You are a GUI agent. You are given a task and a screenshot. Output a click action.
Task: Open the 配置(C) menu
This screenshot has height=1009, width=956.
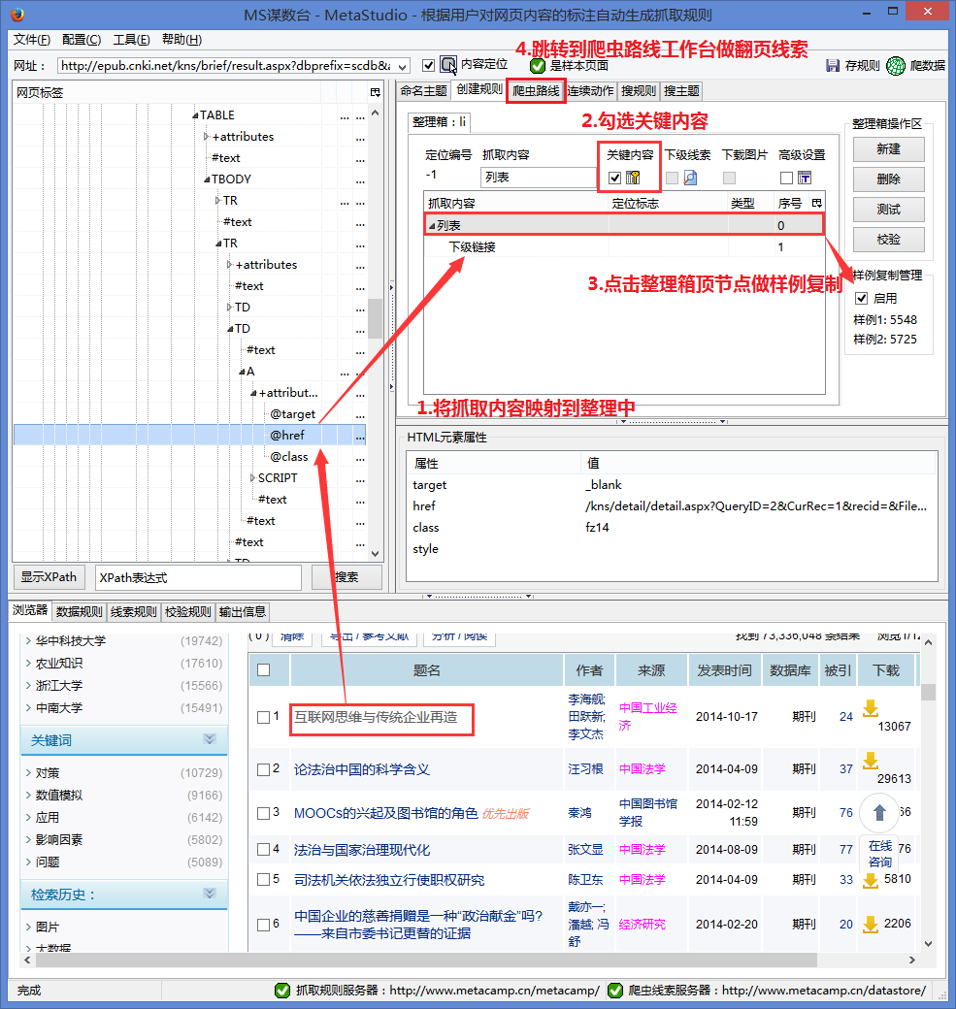pyautogui.click(x=82, y=40)
